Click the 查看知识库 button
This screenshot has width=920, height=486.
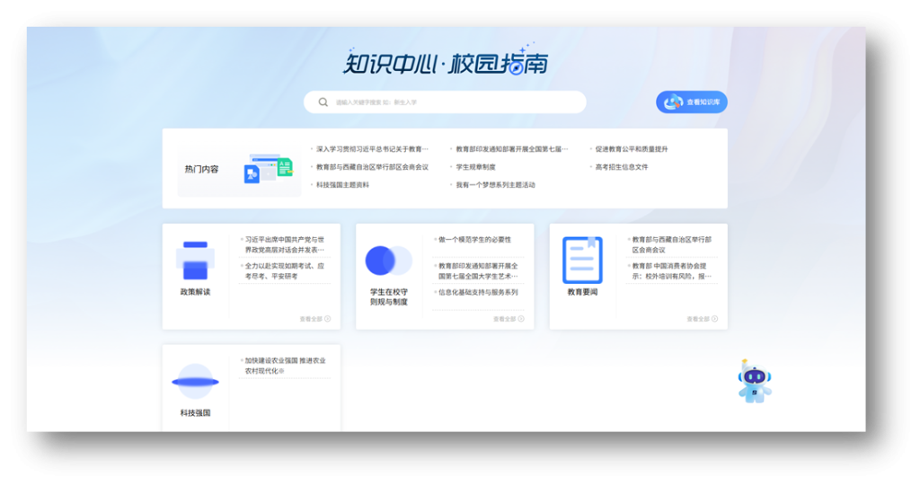coord(692,102)
